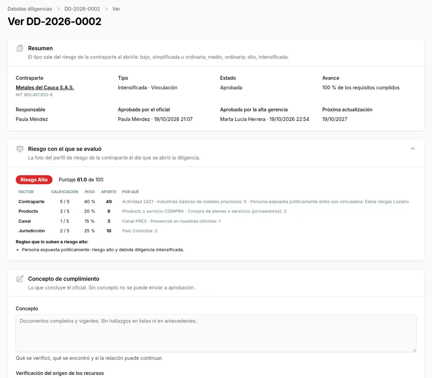Click the NIT 900.987.650-8 text
Image resolution: width=432 pixels, height=378 pixels.
point(34,95)
